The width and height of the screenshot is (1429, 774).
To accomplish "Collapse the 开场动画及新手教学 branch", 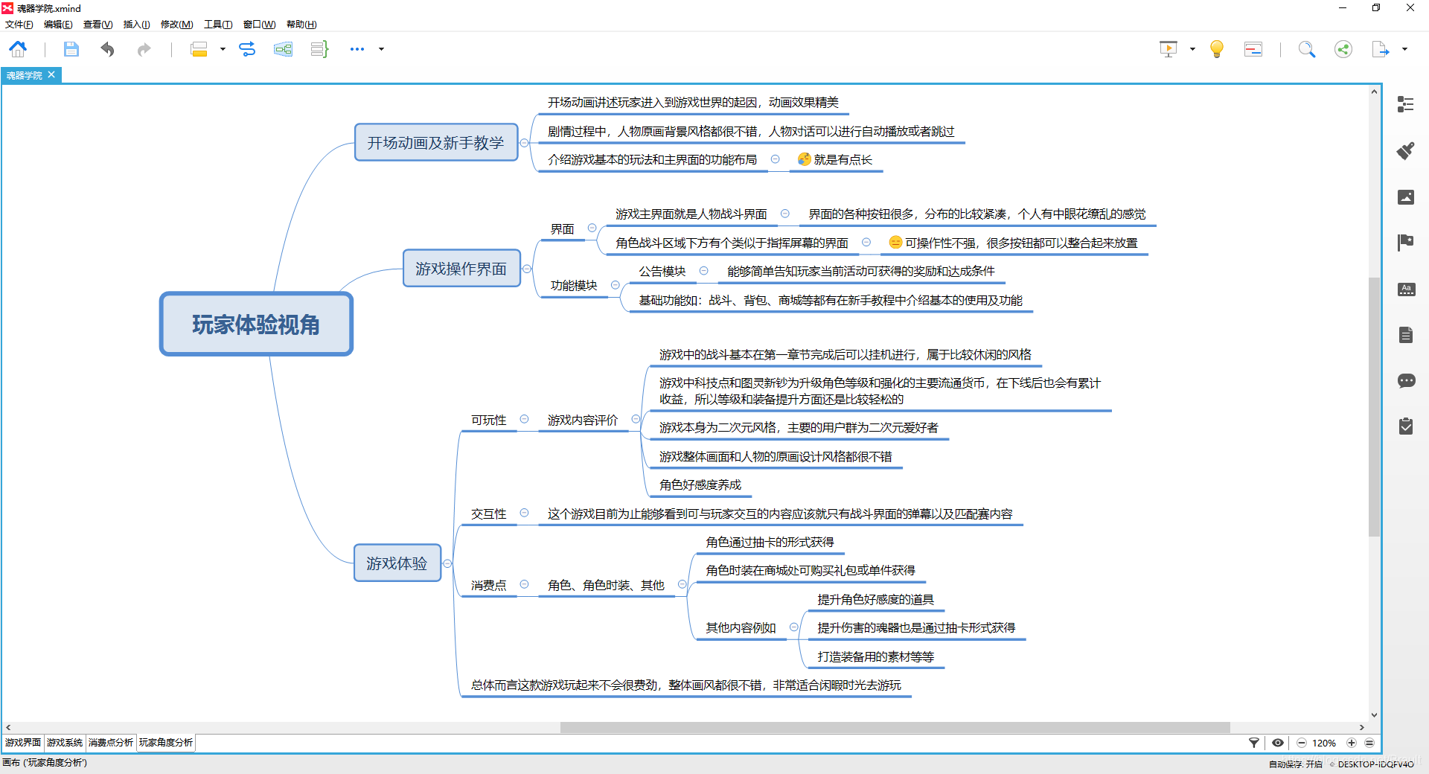I will [525, 143].
